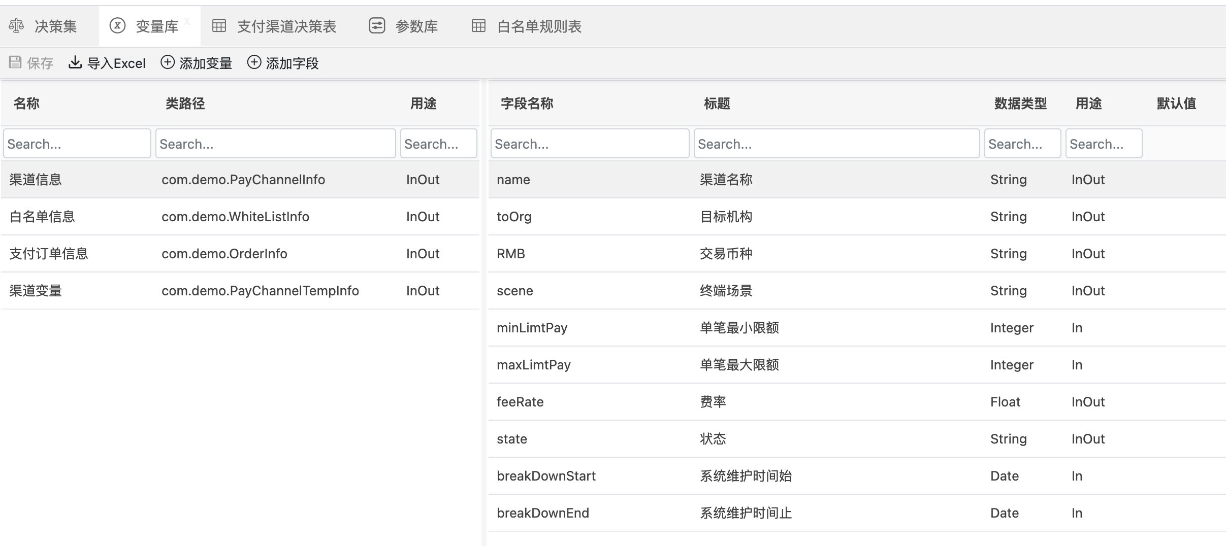
Task: Focus the 名称 column search box
Action: (x=77, y=144)
